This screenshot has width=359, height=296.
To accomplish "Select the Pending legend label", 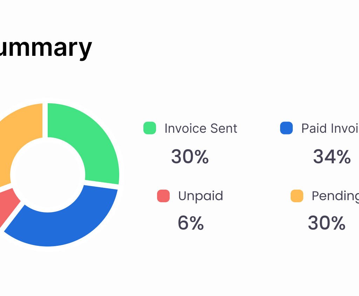I will (x=335, y=196).
